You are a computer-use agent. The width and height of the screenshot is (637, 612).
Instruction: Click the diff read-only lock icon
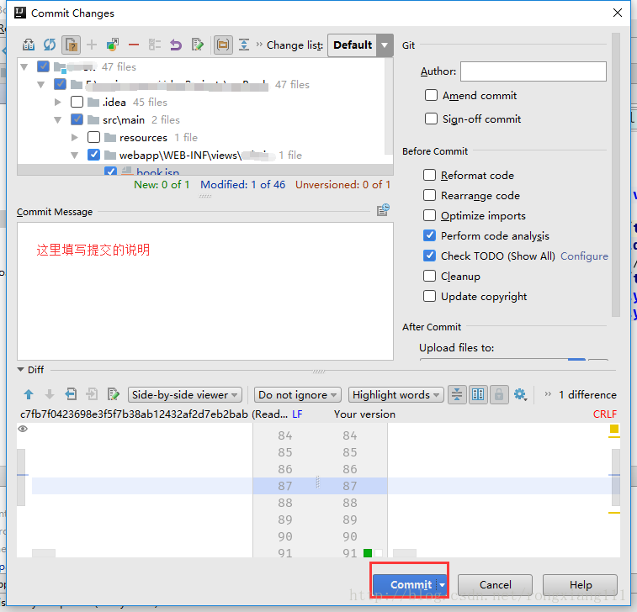[x=499, y=394]
